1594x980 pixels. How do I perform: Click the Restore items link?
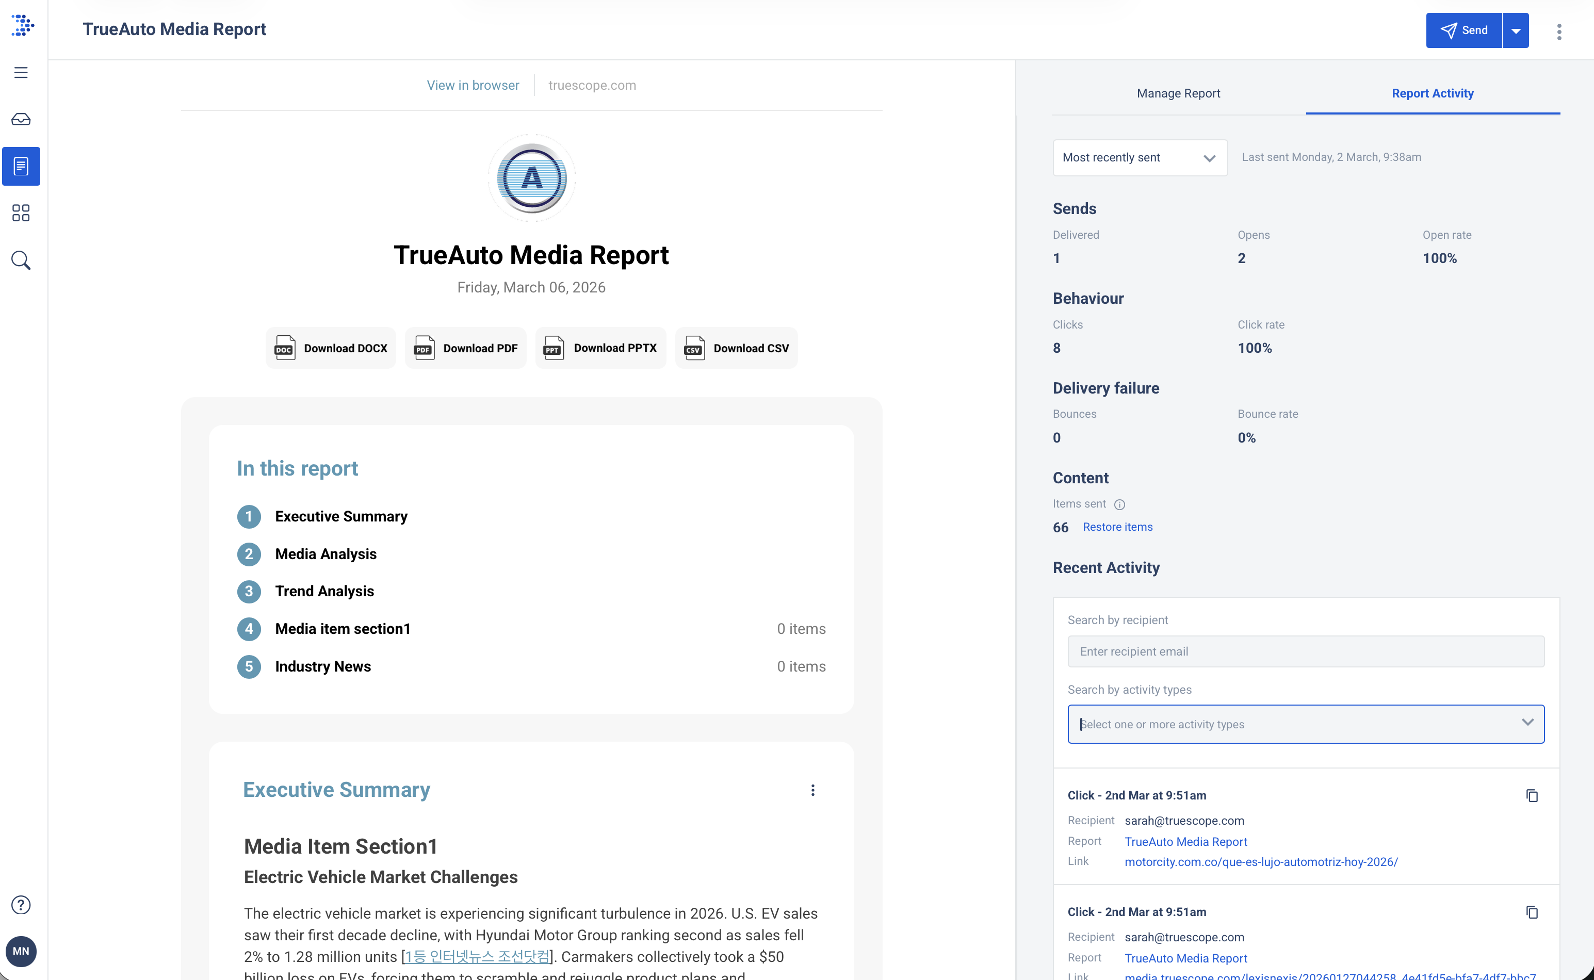1117,527
